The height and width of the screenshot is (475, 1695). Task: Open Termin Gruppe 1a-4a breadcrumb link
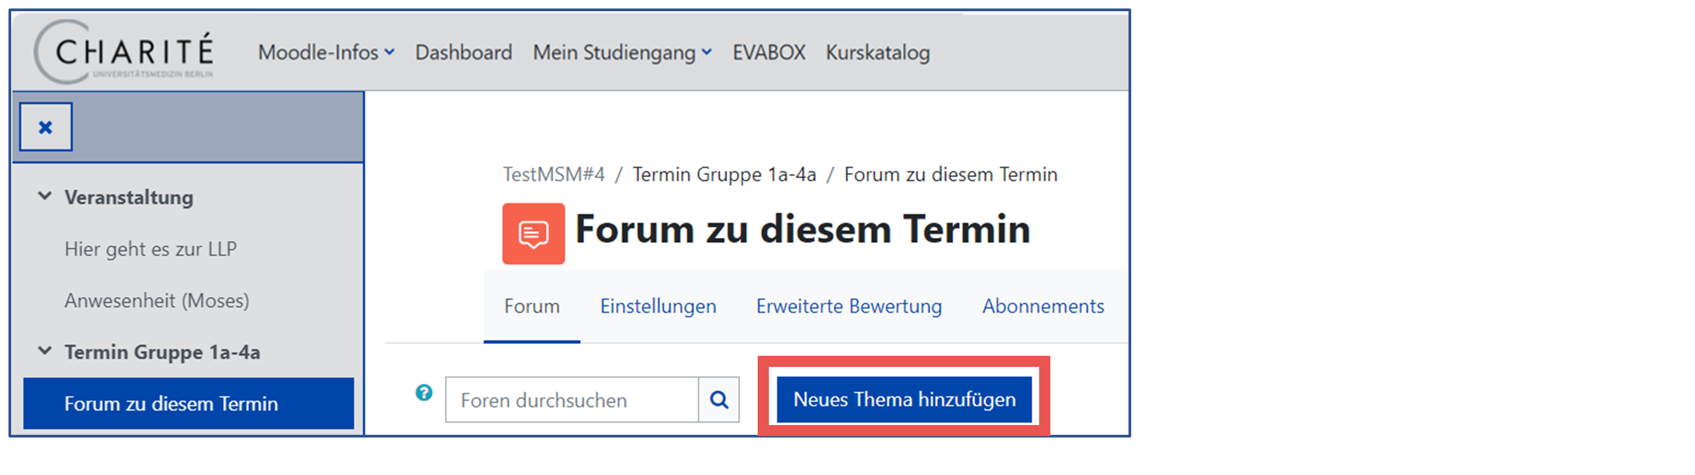tap(725, 175)
